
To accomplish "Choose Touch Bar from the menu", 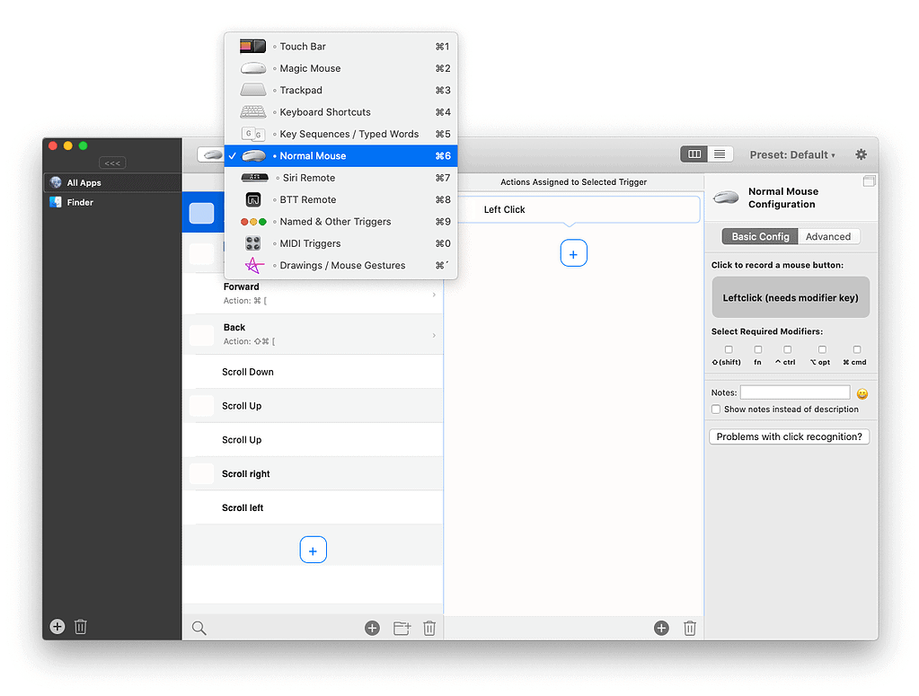I will (340, 47).
